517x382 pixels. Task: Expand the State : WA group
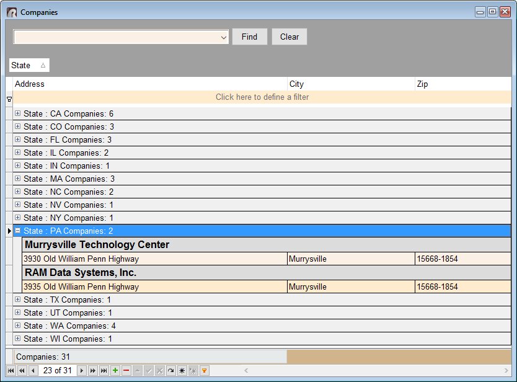click(x=18, y=326)
